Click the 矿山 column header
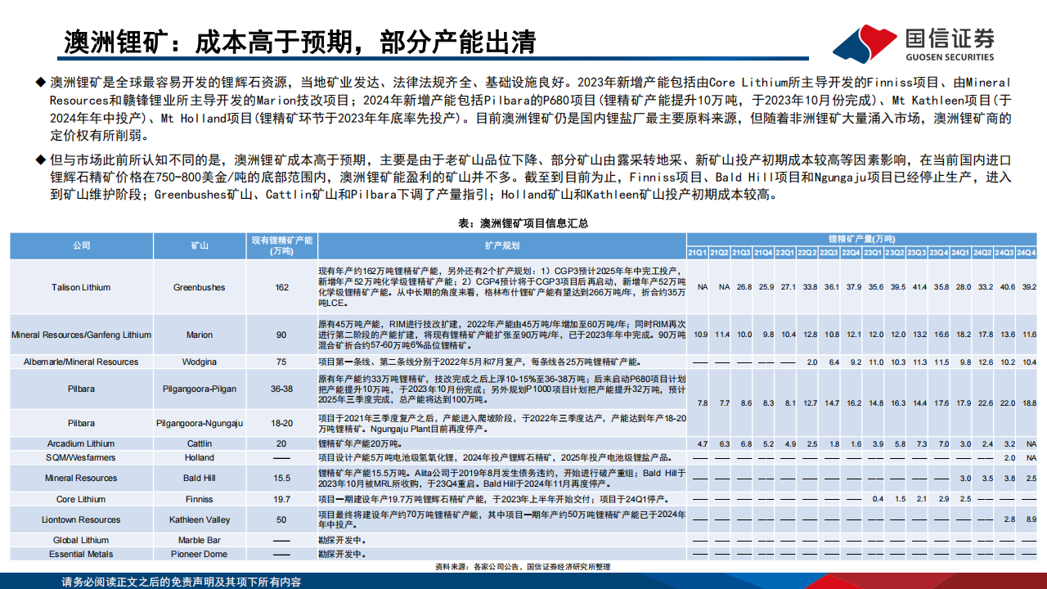This screenshot has width=1047, height=589. tap(199, 246)
